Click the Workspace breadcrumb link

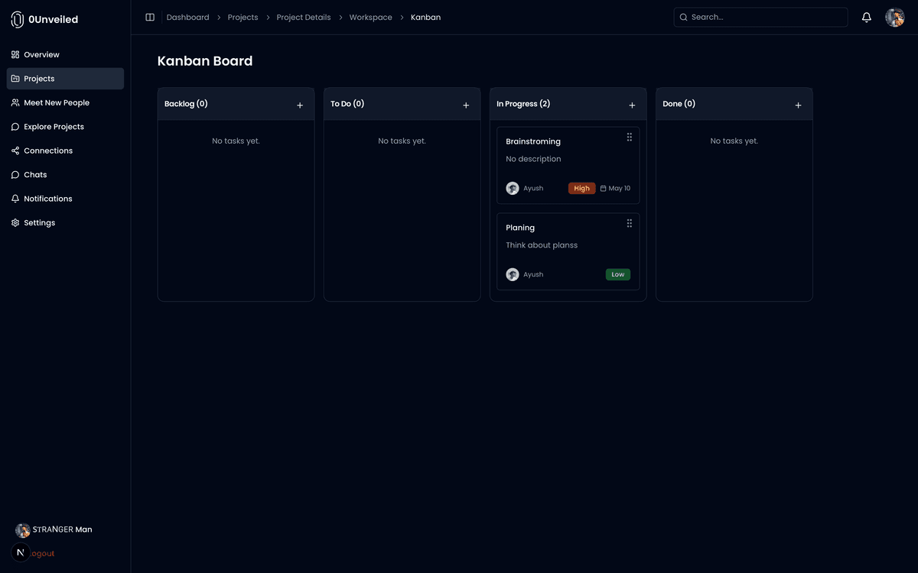click(370, 18)
